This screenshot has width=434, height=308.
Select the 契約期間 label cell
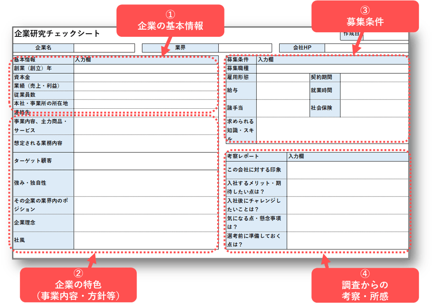(325, 78)
